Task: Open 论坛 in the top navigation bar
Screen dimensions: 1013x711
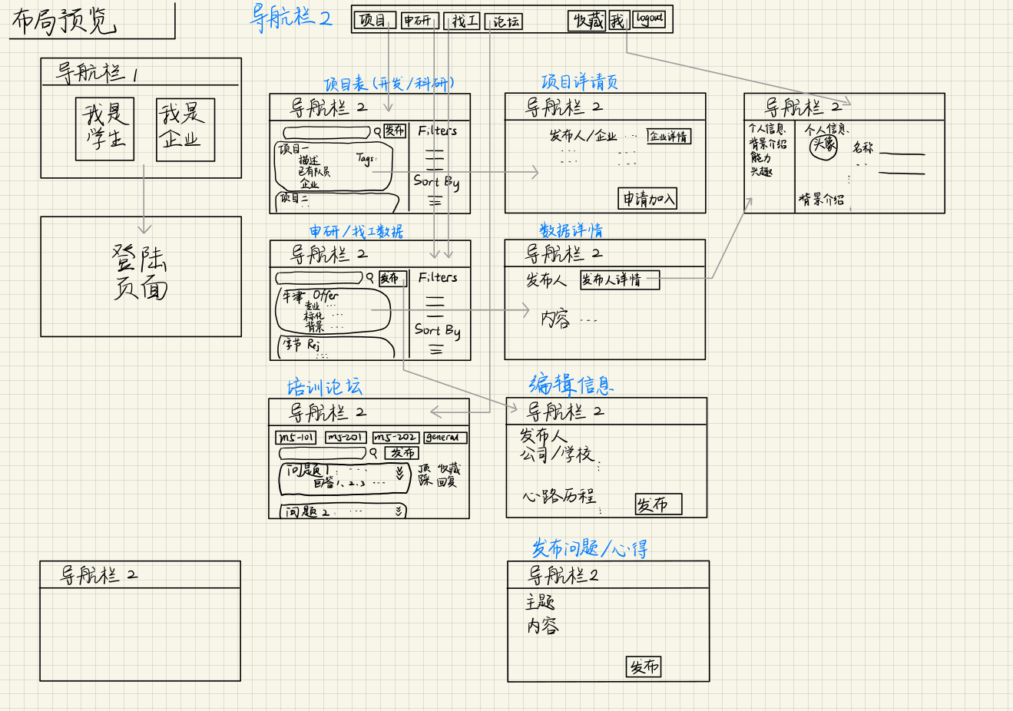Action: [x=504, y=21]
